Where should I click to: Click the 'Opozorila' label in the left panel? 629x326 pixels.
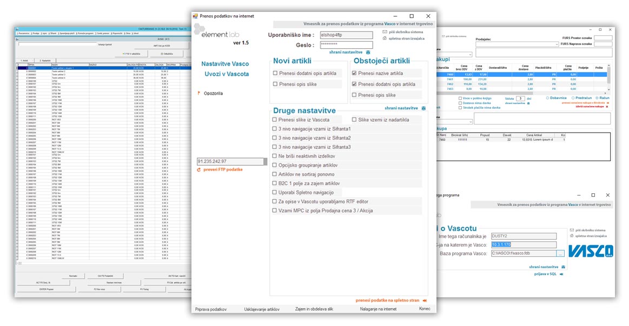pos(213,94)
